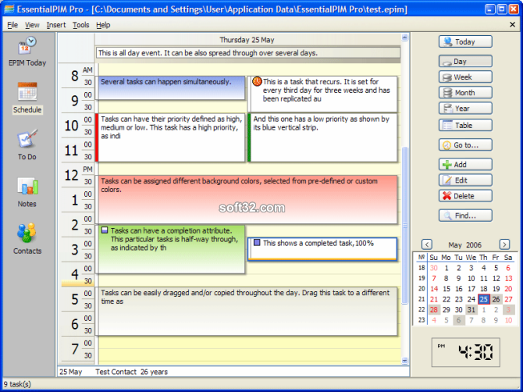Switch to Table view
The image size is (523, 392).
pos(465,126)
